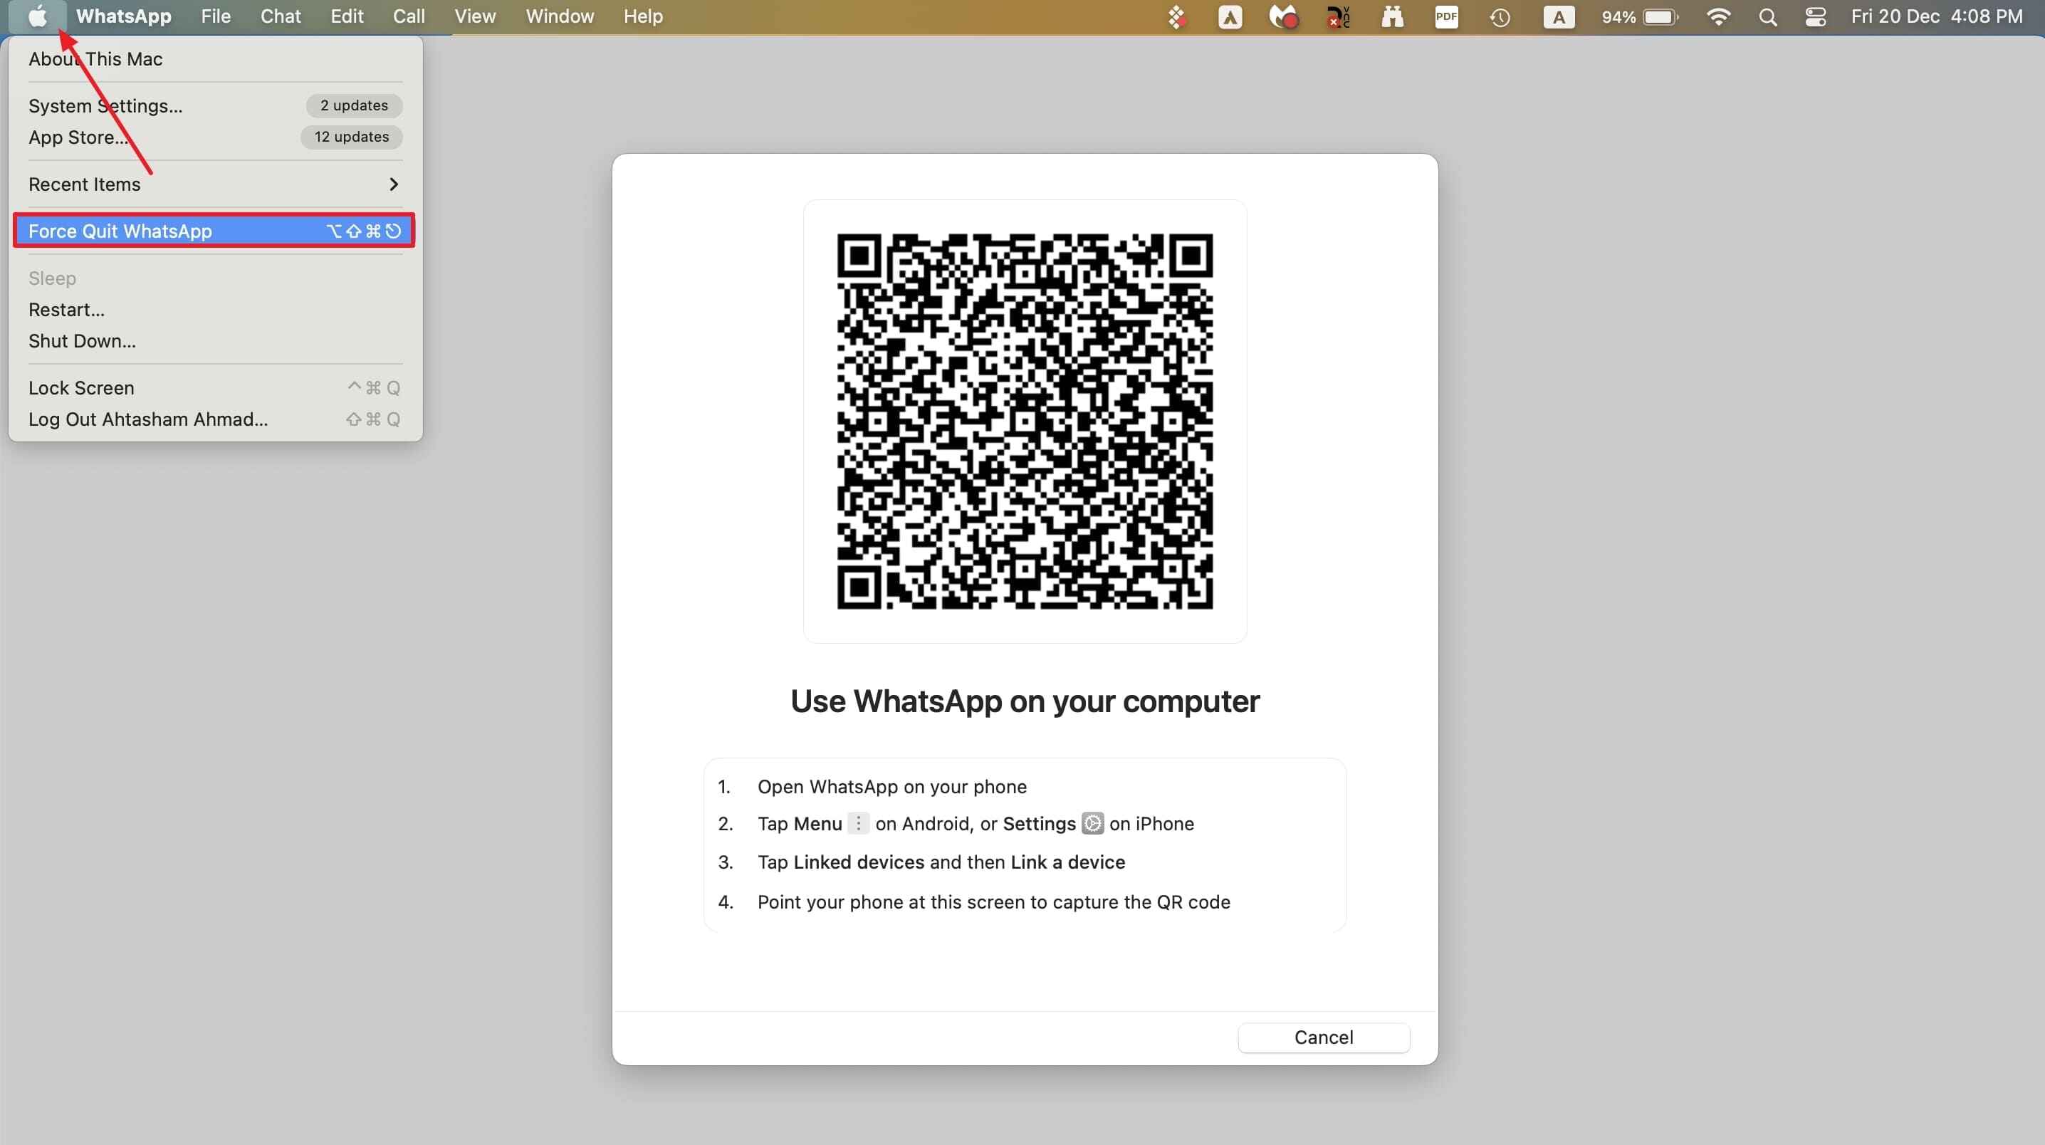The height and width of the screenshot is (1145, 2045).
Task: Click the 12 updates badge
Action: [x=352, y=137]
